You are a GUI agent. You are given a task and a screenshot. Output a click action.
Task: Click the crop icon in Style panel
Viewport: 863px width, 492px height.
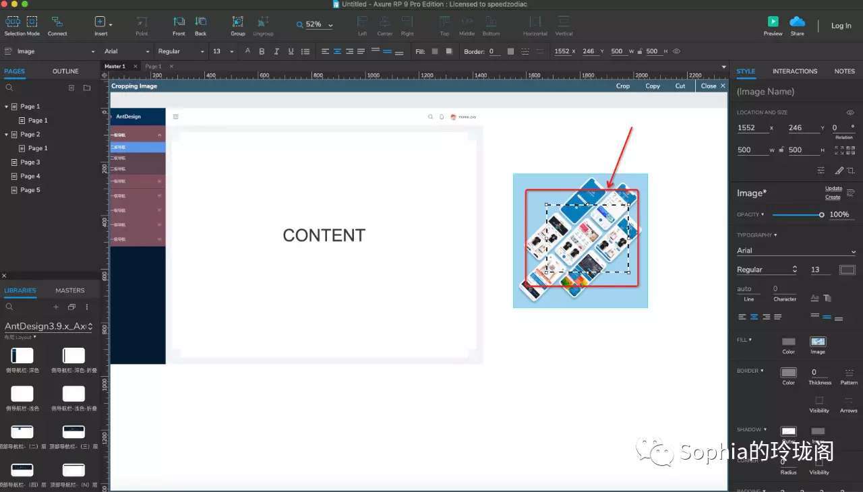tap(851, 171)
